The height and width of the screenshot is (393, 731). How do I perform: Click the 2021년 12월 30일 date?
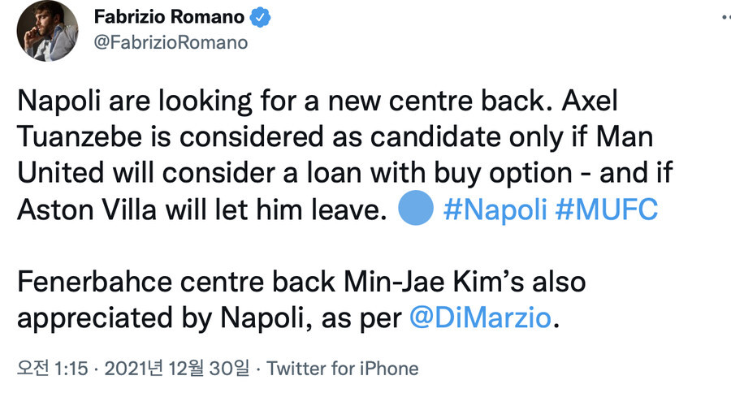pyautogui.click(x=177, y=369)
